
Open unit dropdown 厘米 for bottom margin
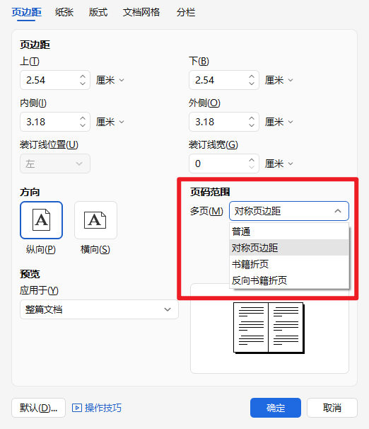tap(279, 80)
